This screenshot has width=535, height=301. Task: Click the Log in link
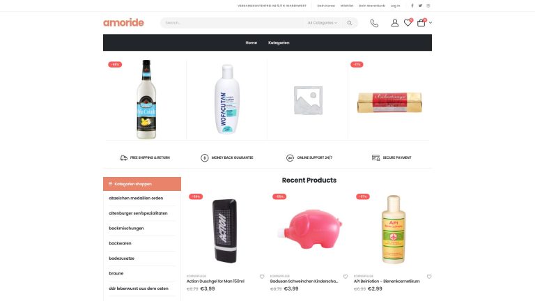tap(395, 6)
